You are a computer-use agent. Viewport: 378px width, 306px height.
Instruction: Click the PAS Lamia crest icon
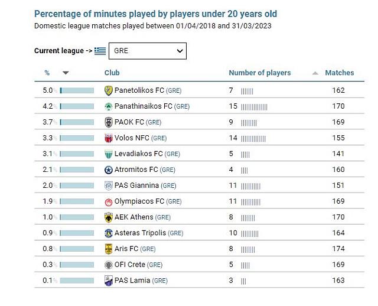coord(109,281)
